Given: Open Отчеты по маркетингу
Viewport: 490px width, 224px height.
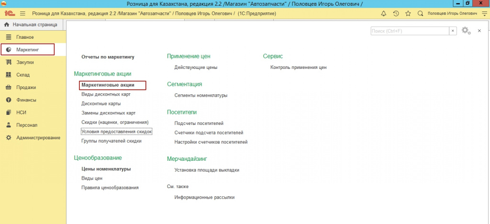Looking at the screenshot, I should click(108, 57).
